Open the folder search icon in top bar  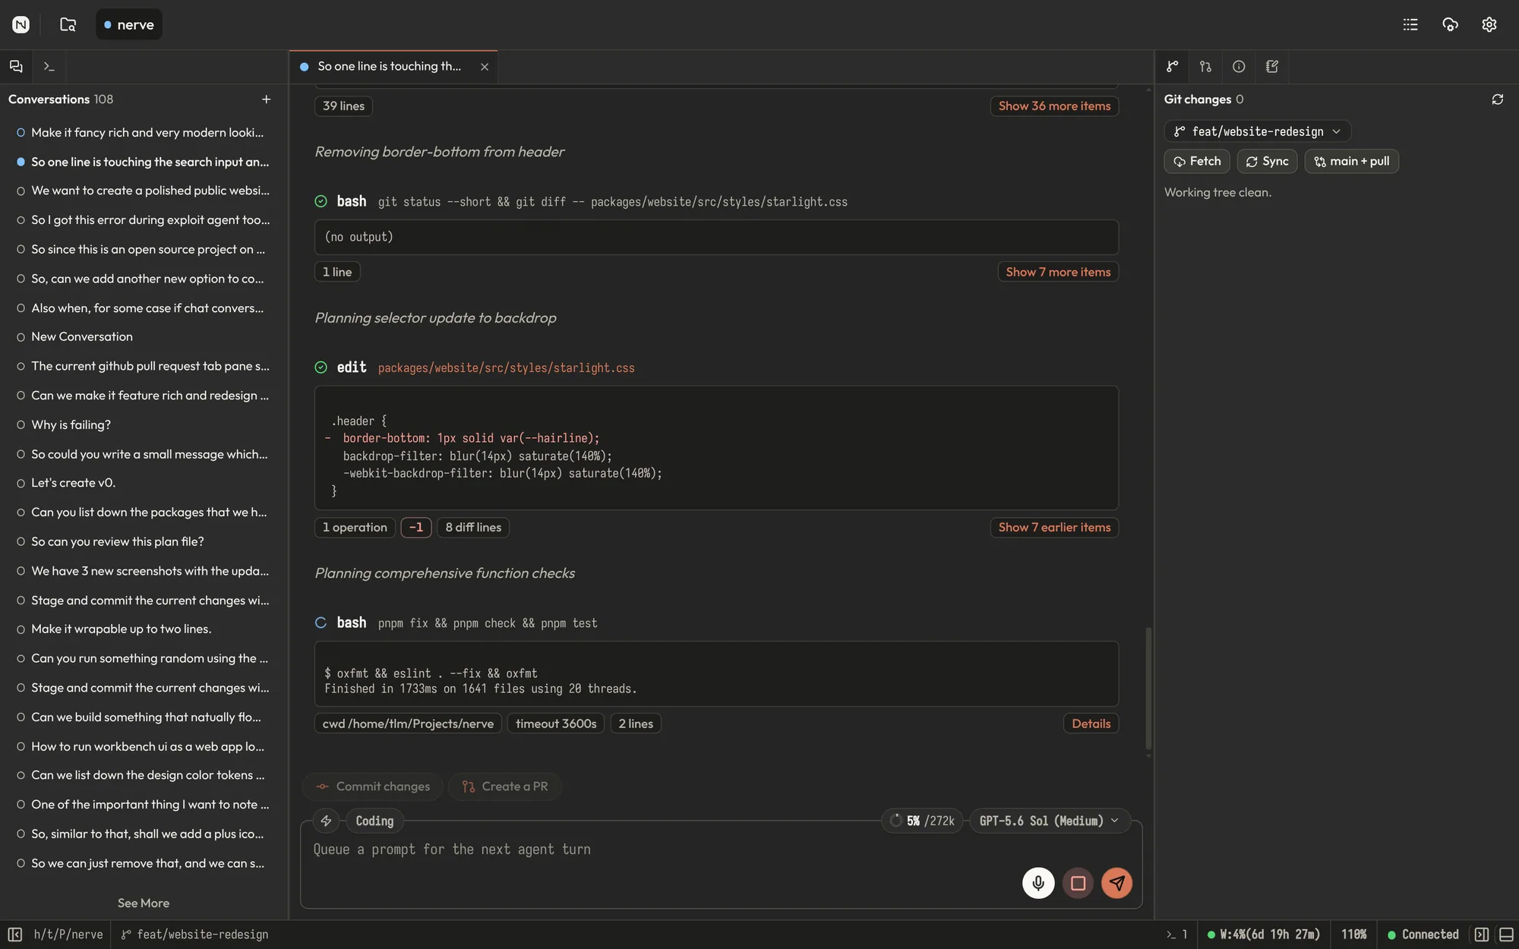pyautogui.click(x=68, y=24)
